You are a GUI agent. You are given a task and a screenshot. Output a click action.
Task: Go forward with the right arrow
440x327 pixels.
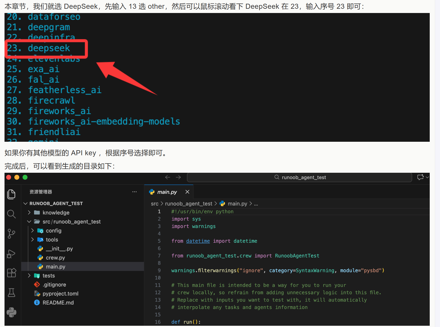coord(178,177)
